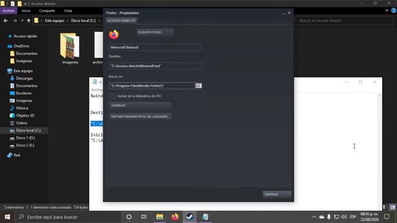Open Firefox from taskbar
This screenshot has width=397, height=223.
(x=175, y=217)
